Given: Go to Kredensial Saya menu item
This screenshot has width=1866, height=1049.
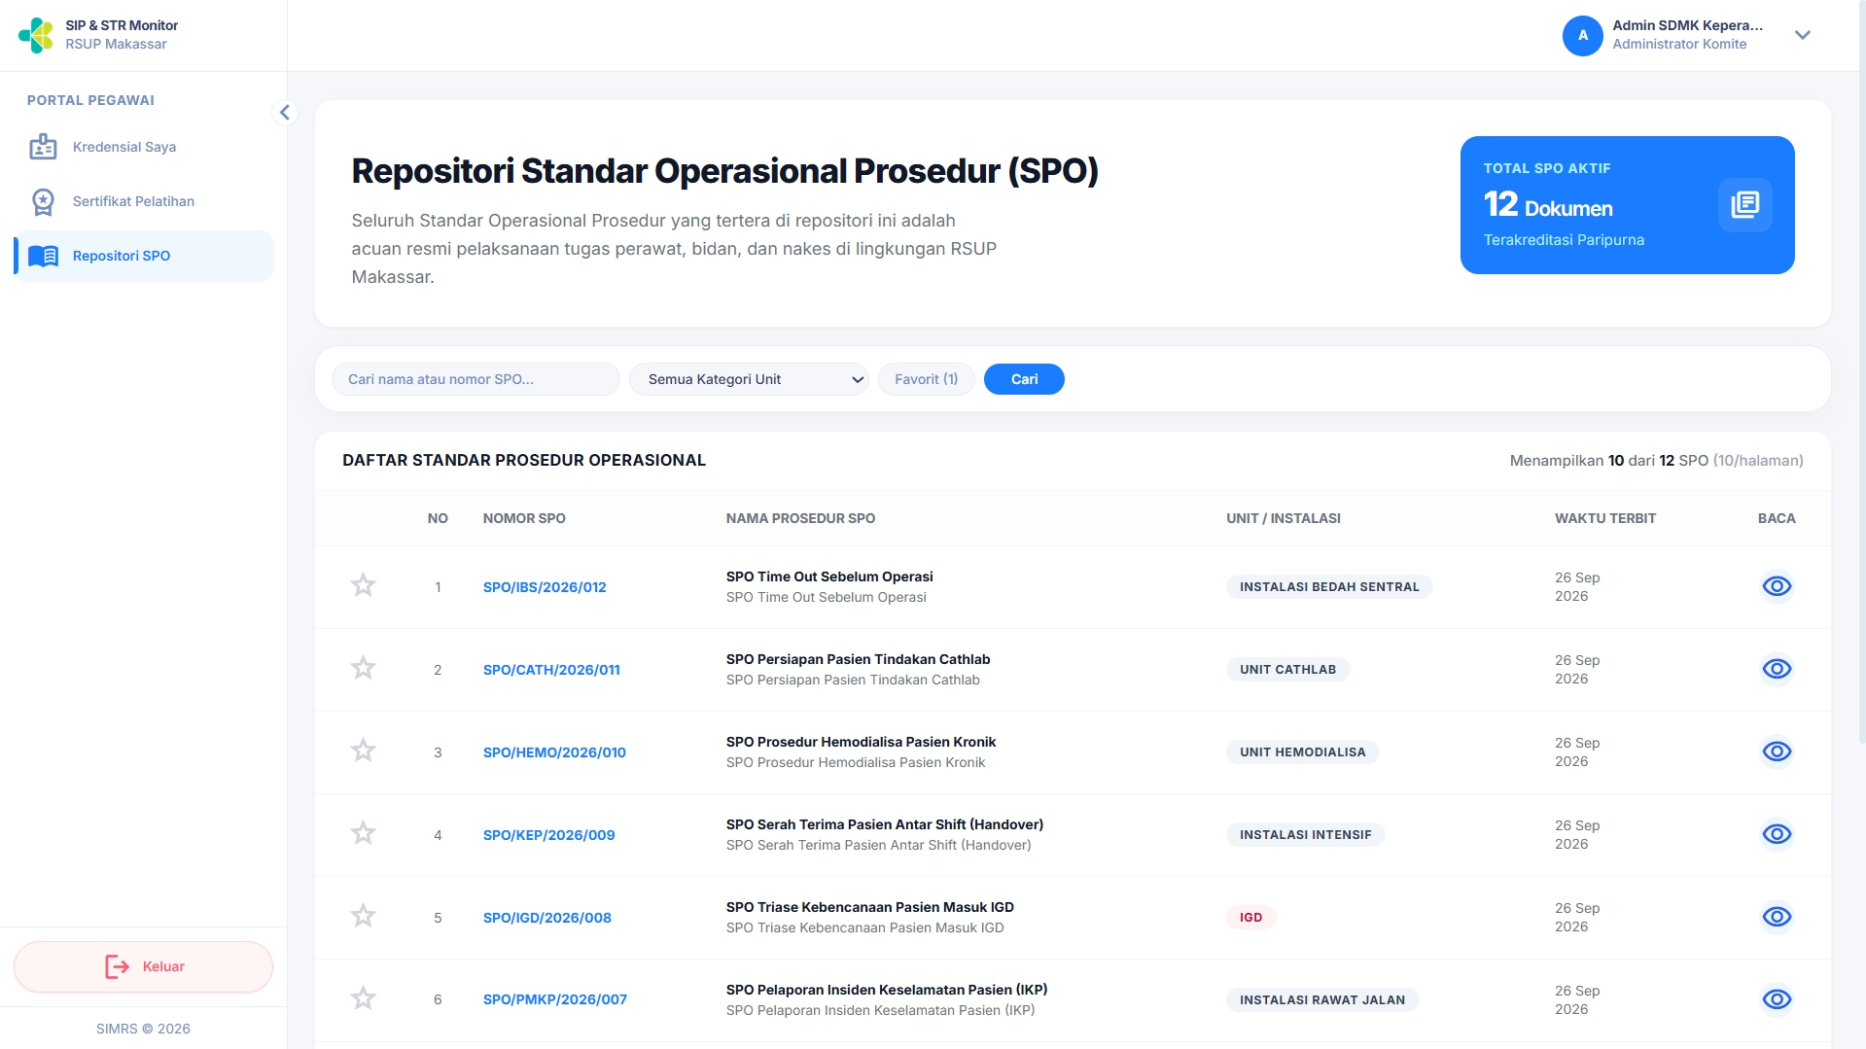Looking at the screenshot, I should pos(144,147).
